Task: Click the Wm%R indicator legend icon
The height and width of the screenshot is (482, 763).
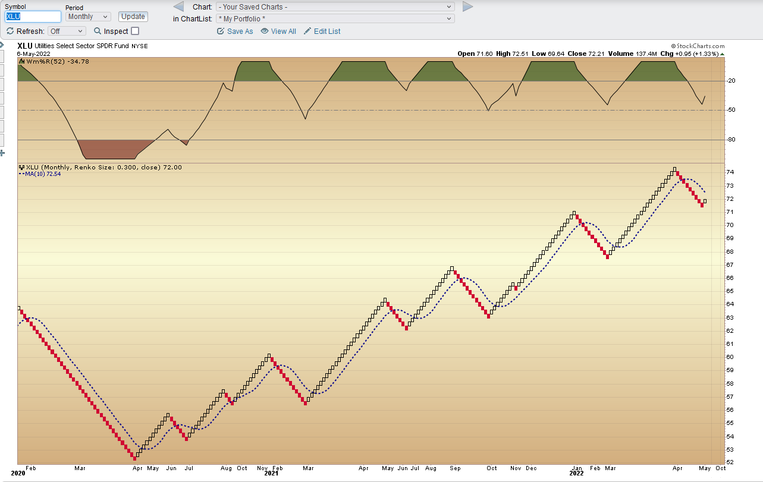Action: point(23,61)
